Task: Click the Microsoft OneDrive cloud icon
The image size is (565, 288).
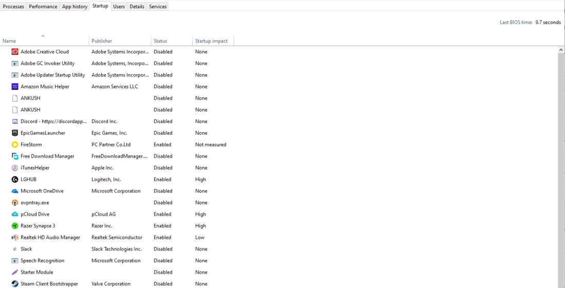Action: click(x=15, y=191)
